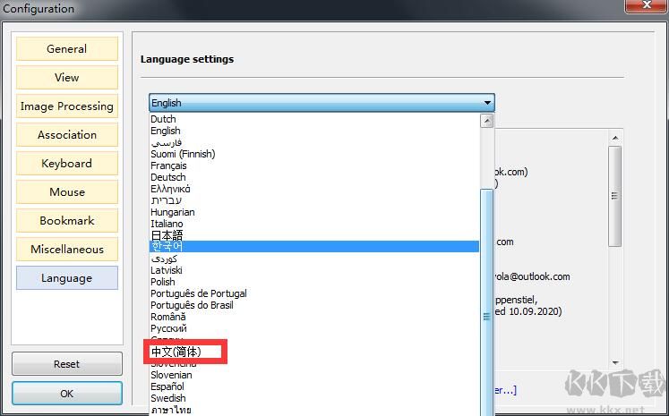
Task: Select Polish language
Action: (314, 282)
